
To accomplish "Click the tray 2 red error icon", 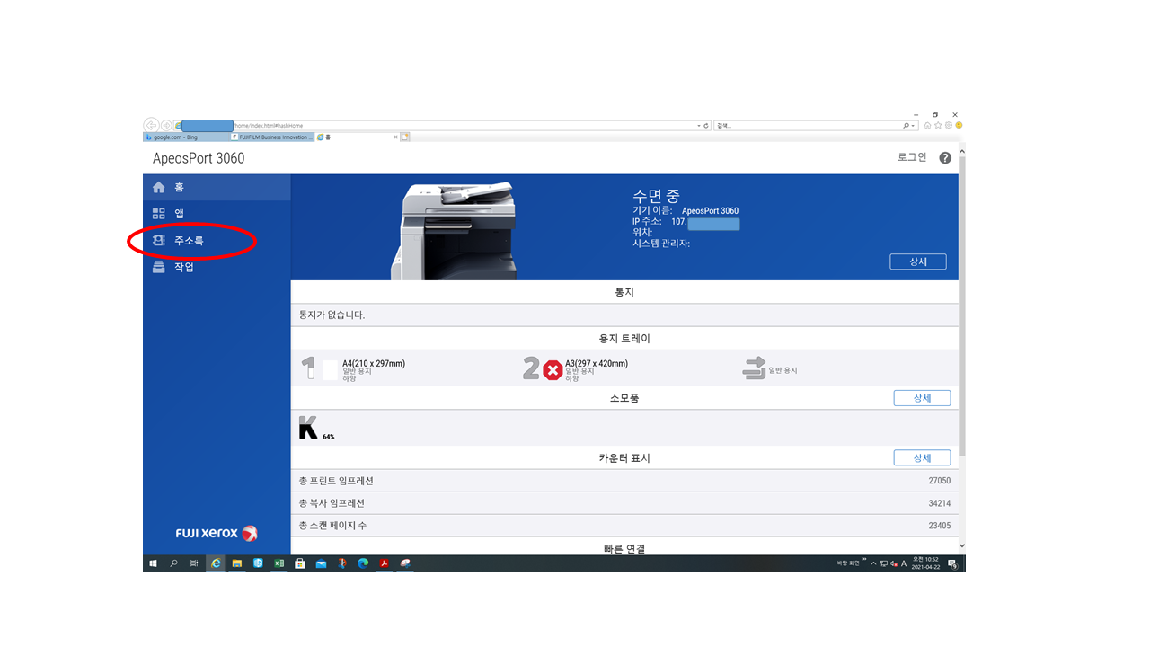I will (x=553, y=370).
